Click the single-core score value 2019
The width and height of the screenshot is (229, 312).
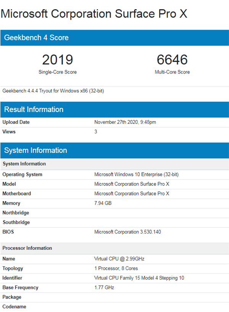[x=57, y=60]
